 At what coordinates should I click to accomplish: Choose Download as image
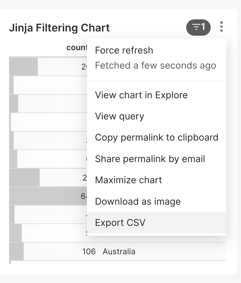138,201
